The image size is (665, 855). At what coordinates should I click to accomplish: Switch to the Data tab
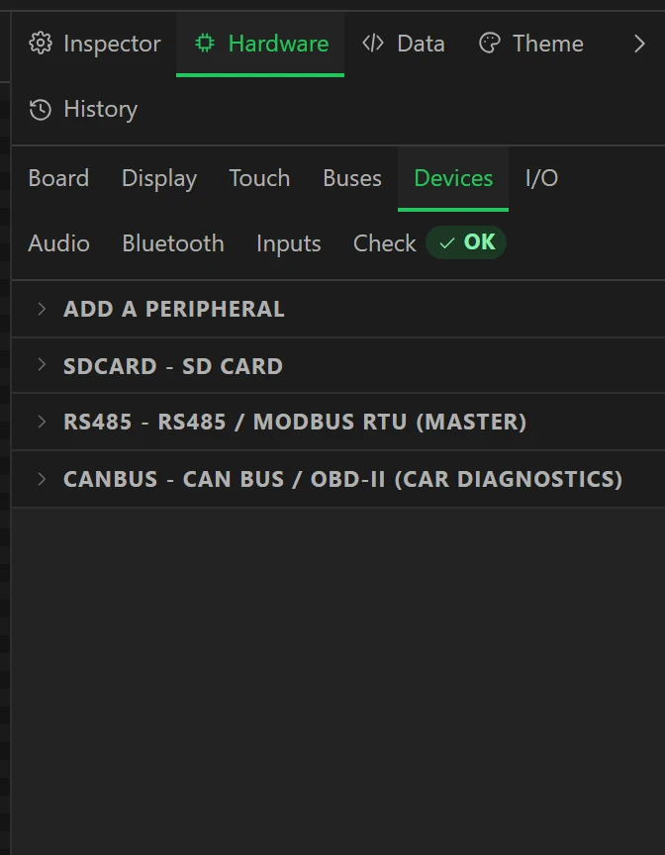pyautogui.click(x=403, y=44)
